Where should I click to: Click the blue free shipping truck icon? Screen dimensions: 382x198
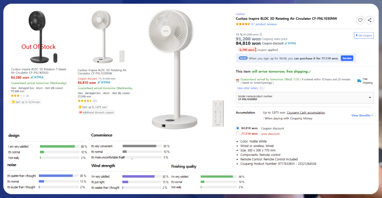(359, 80)
